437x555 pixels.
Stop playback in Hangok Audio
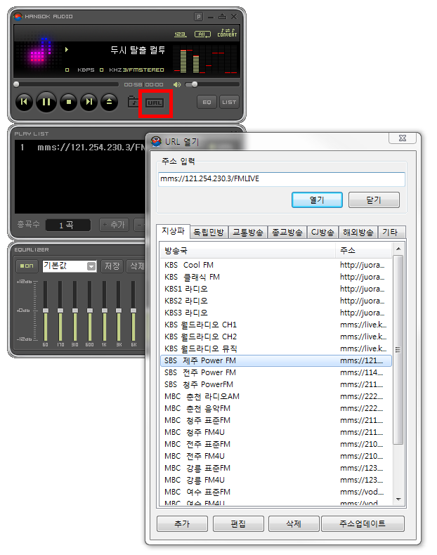pos(69,102)
